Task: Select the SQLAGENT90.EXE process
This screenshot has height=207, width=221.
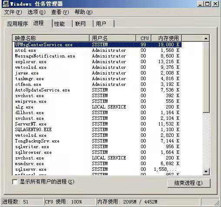Action: [x=97, y=129]
